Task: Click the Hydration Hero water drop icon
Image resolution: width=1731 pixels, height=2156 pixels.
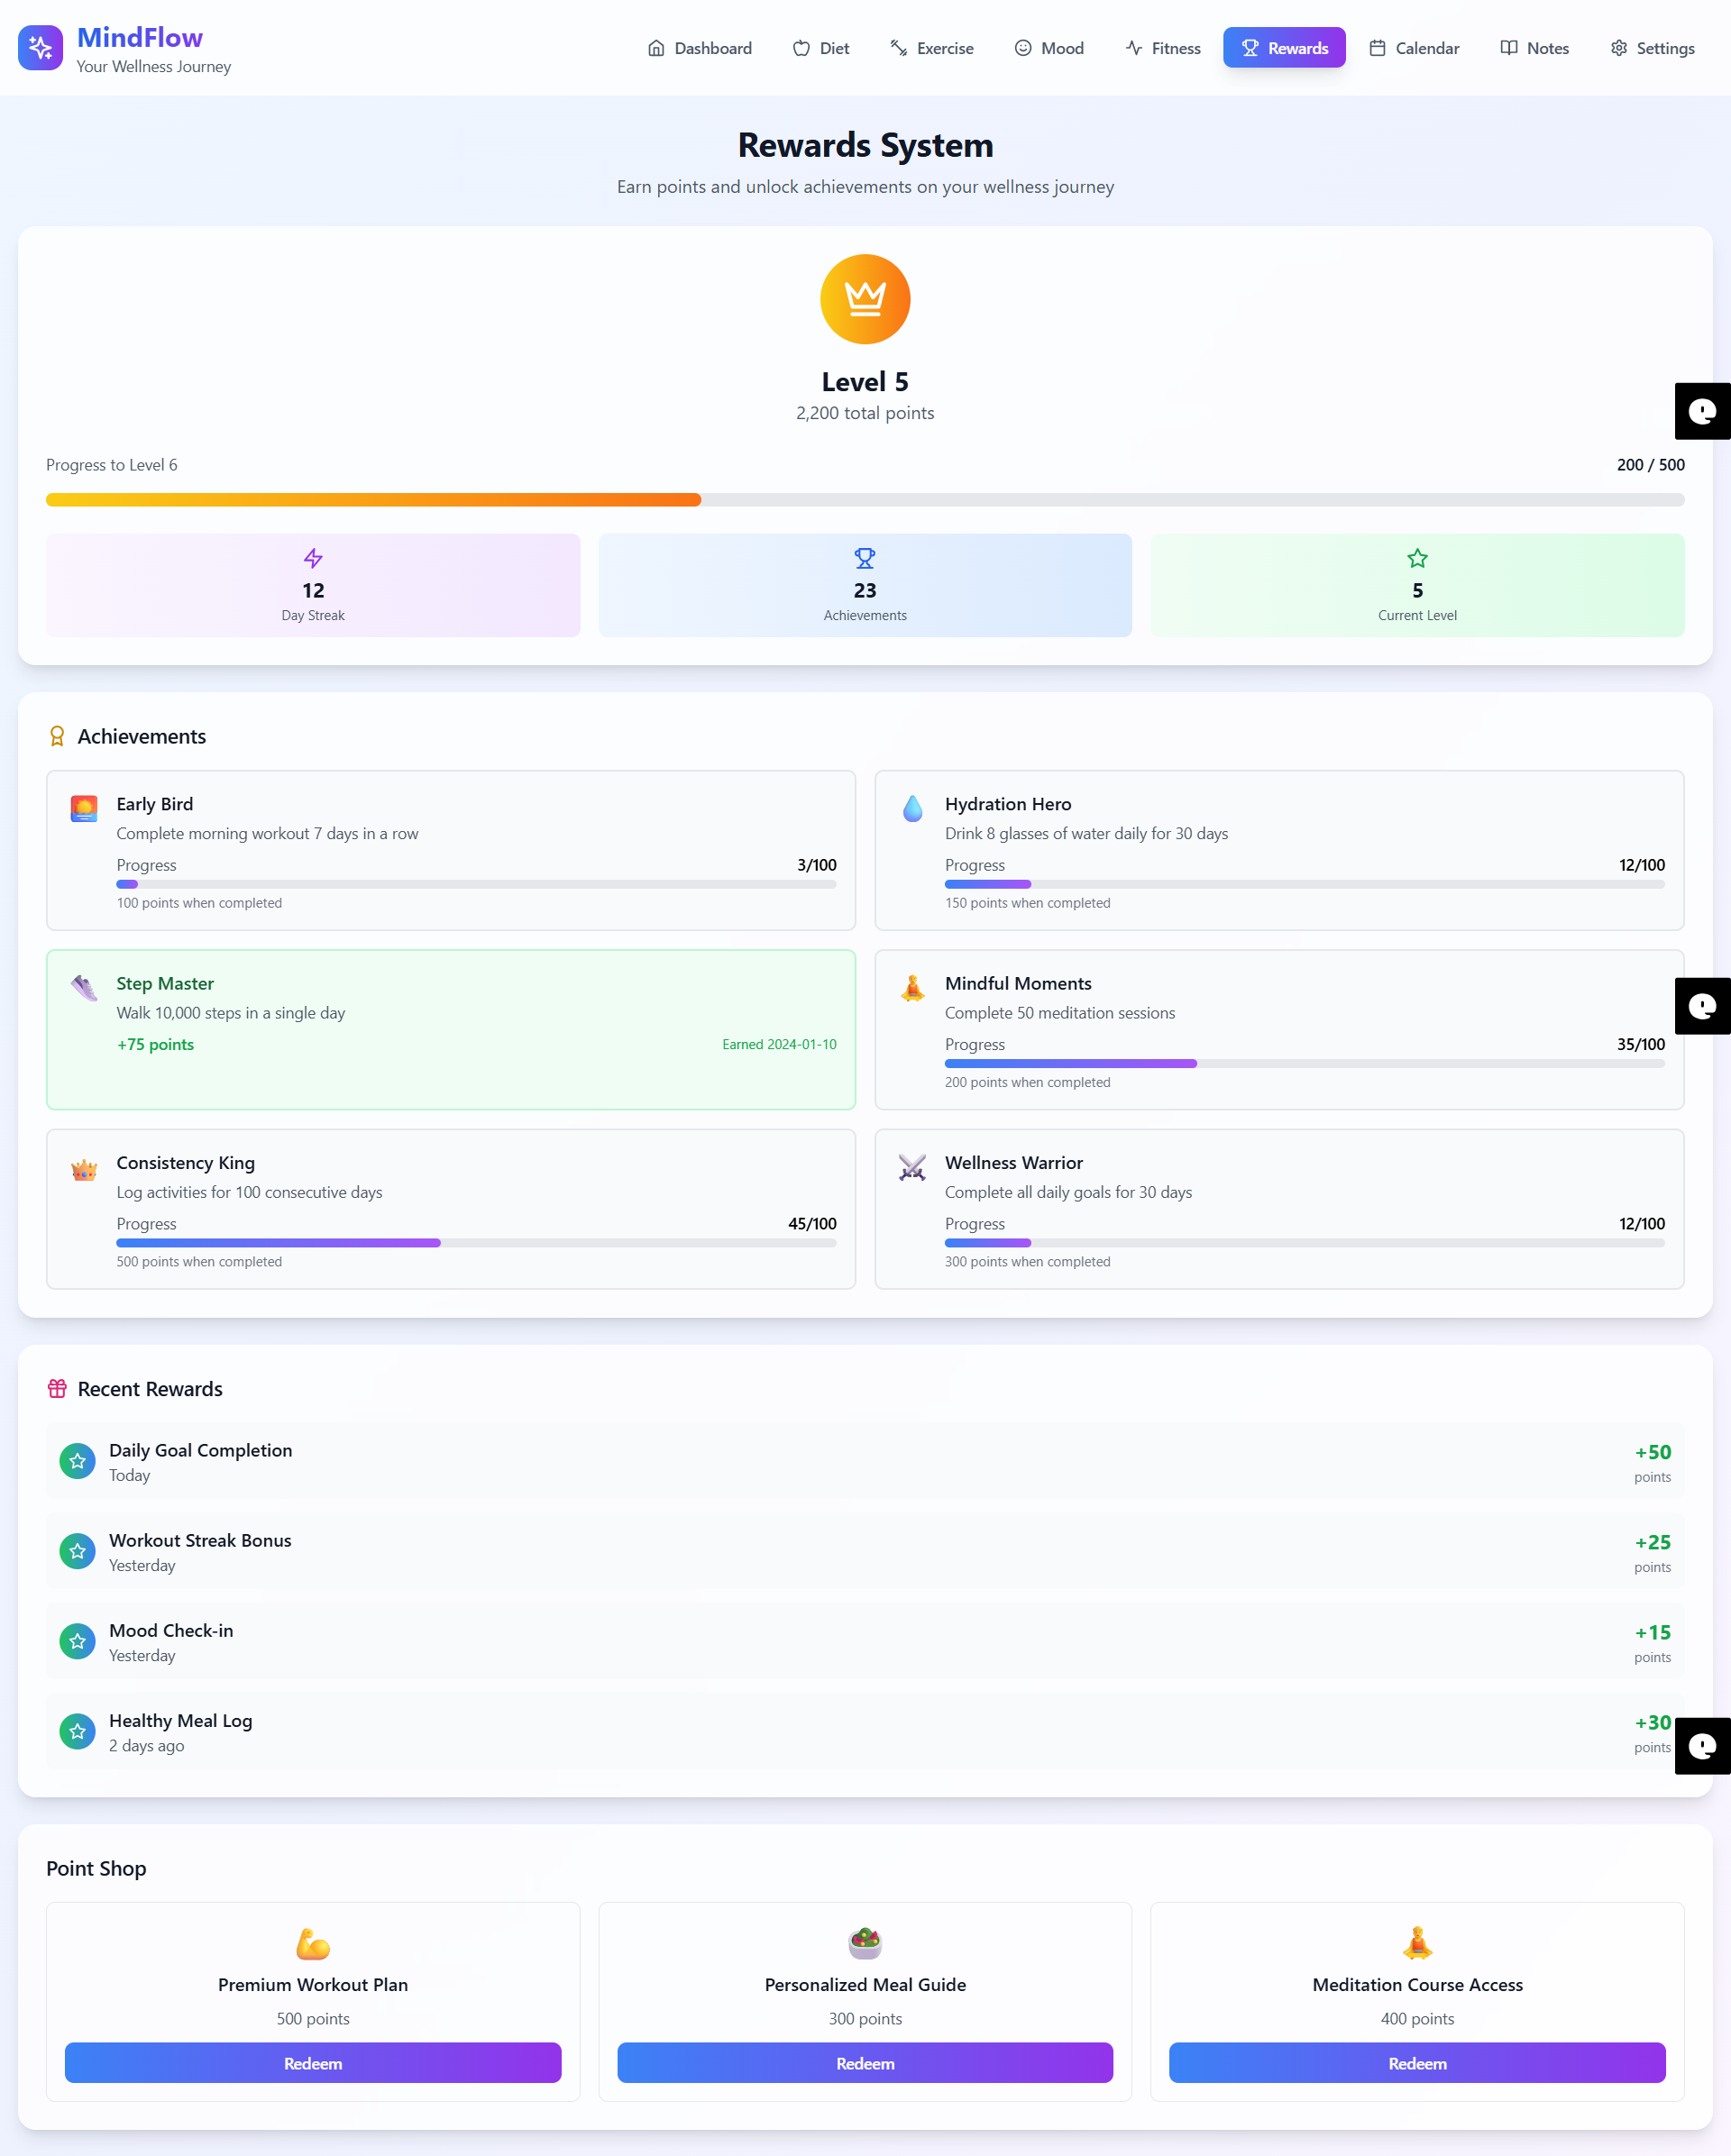Action: coord(912,808)
